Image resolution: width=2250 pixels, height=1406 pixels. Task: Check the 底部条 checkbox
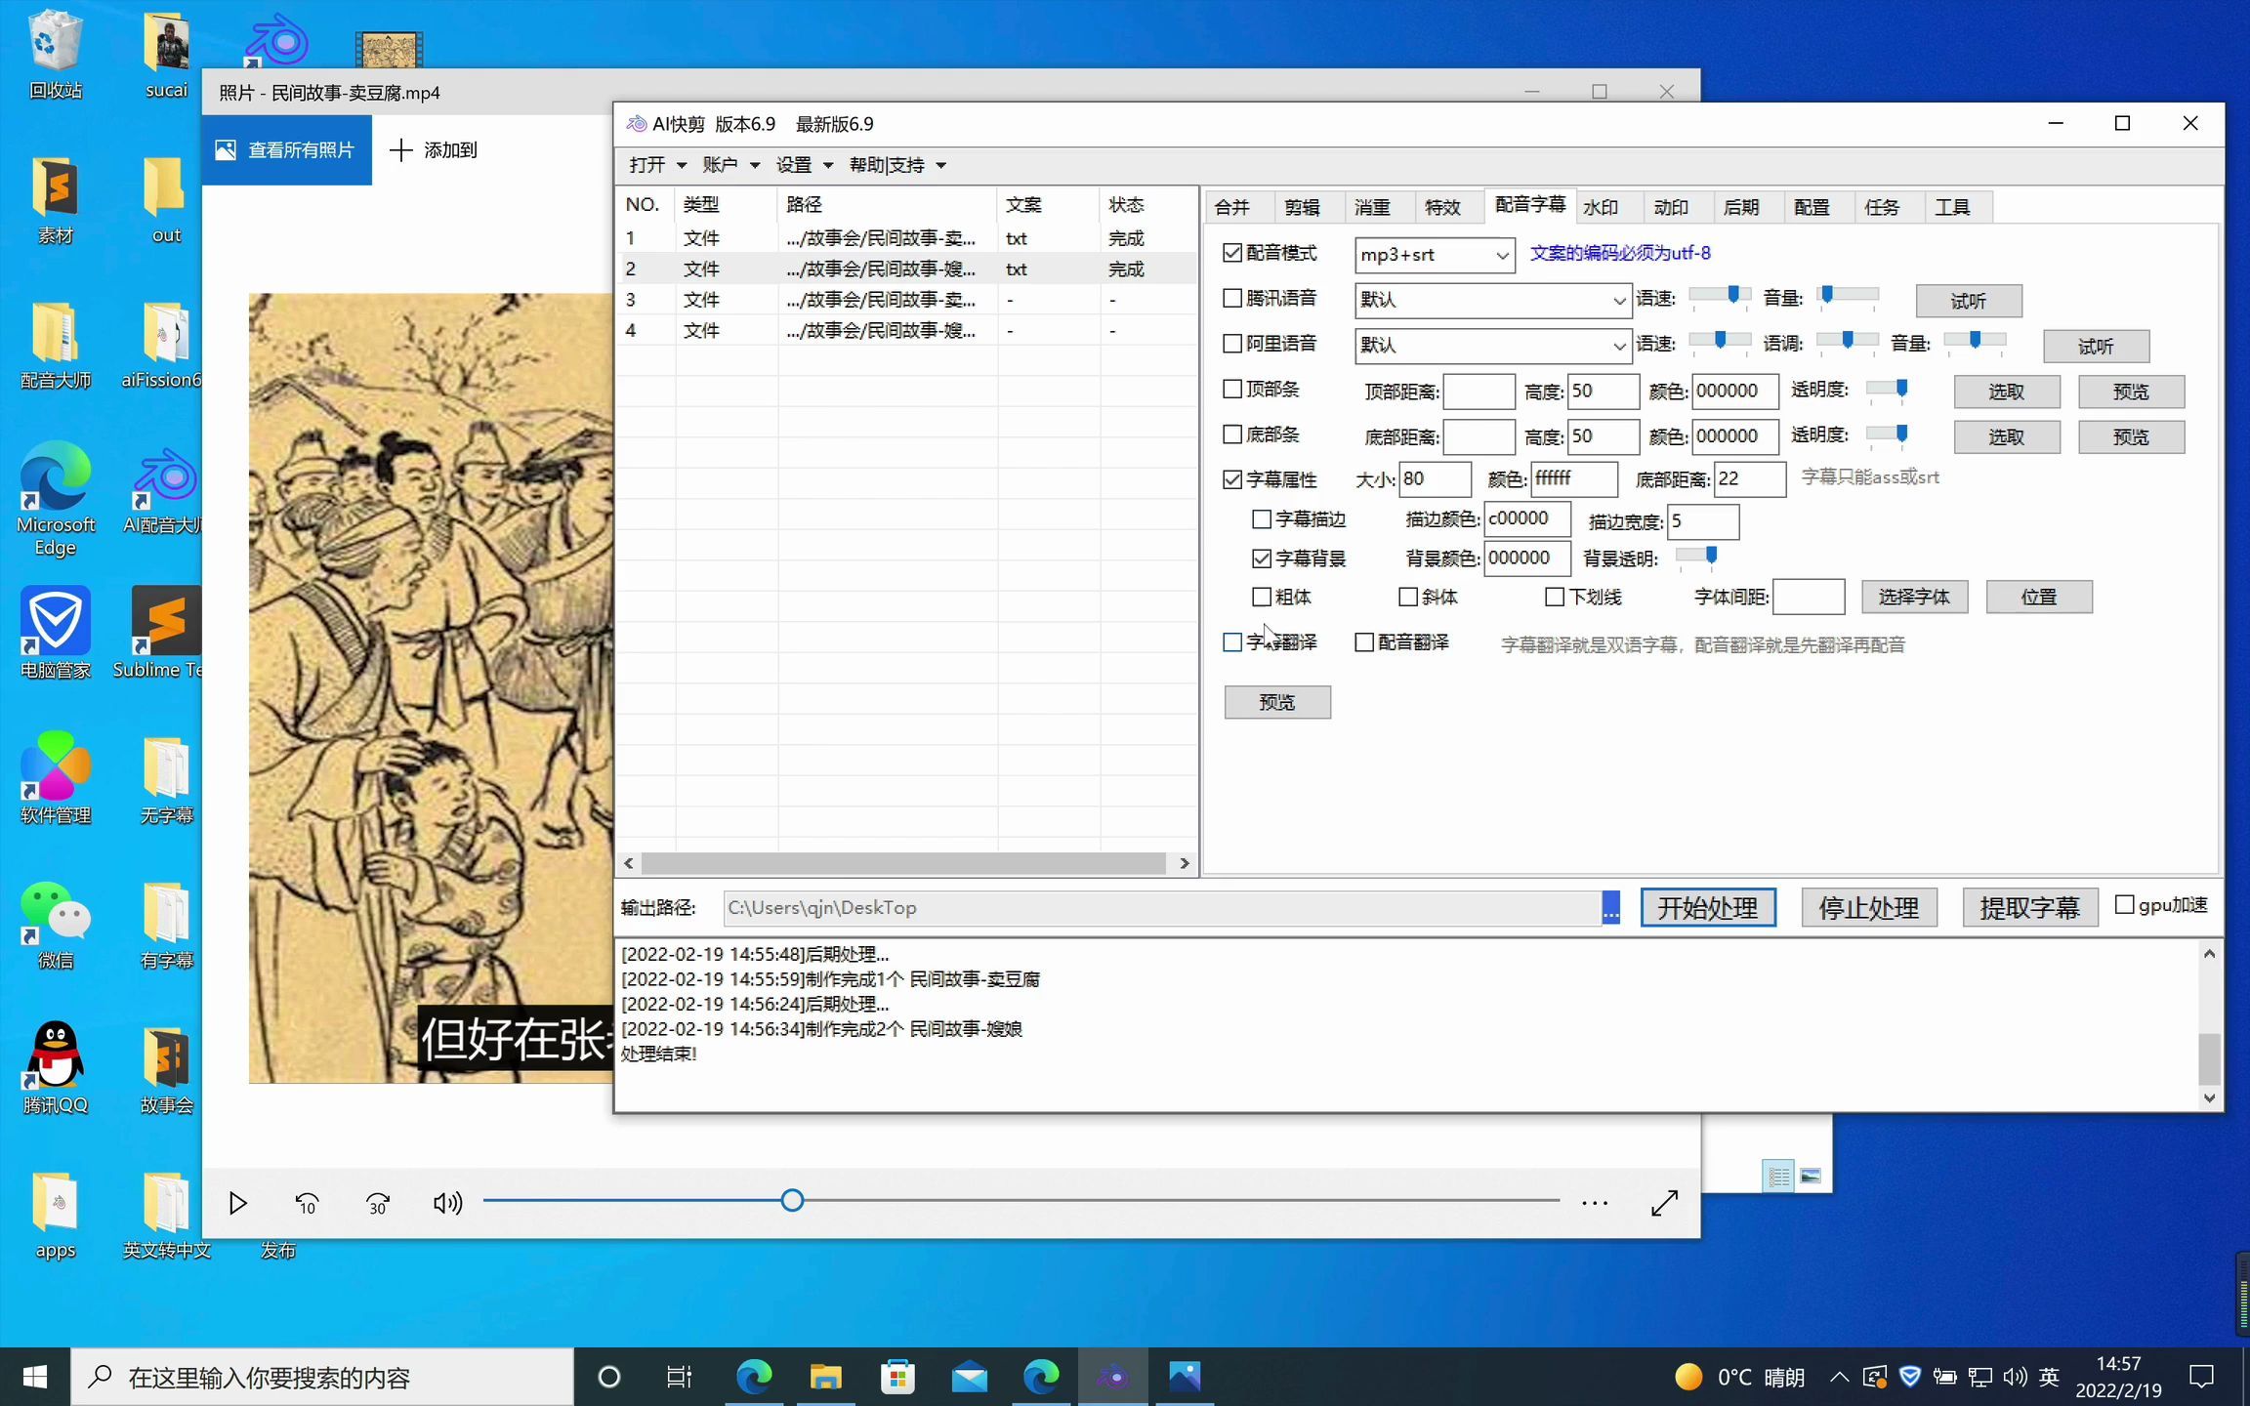coord(1232,434)
